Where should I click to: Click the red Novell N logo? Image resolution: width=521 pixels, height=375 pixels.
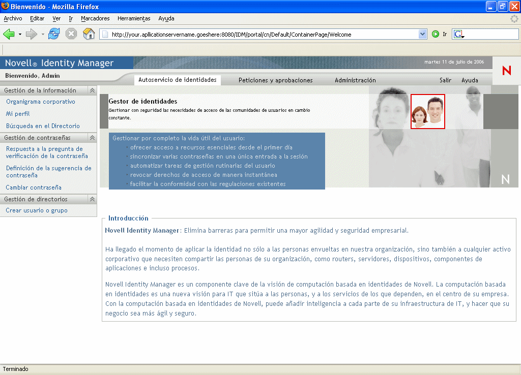coord(506,70)
